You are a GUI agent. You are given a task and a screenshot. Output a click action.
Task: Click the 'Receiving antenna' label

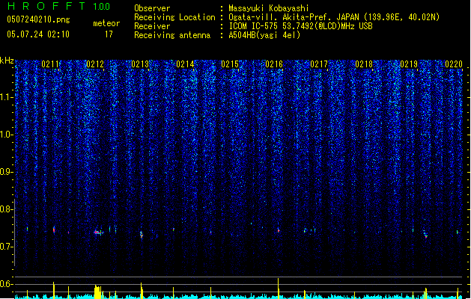[x=172, y=35]
